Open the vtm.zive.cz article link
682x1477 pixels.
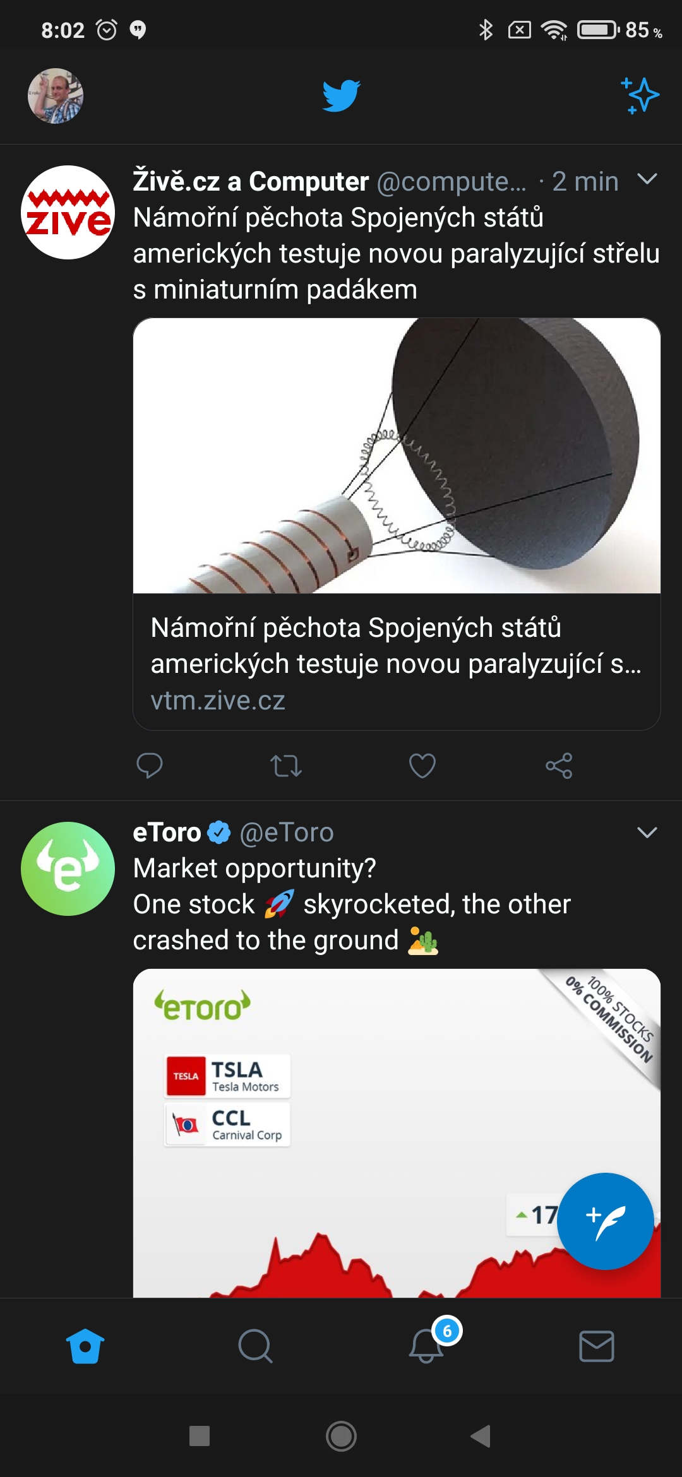[397, 663]
